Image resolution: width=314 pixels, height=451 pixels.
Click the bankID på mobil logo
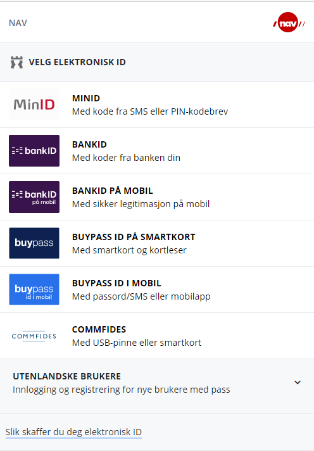coord(34,197)
